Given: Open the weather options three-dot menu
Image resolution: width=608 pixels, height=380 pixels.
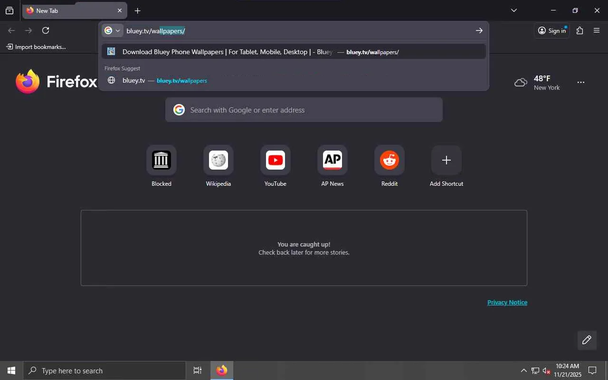Looking at the screenshot, I should click(581, 83).
